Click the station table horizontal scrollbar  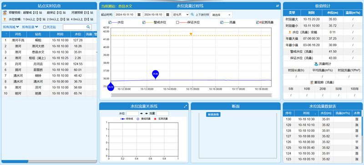tap(15, 161)
